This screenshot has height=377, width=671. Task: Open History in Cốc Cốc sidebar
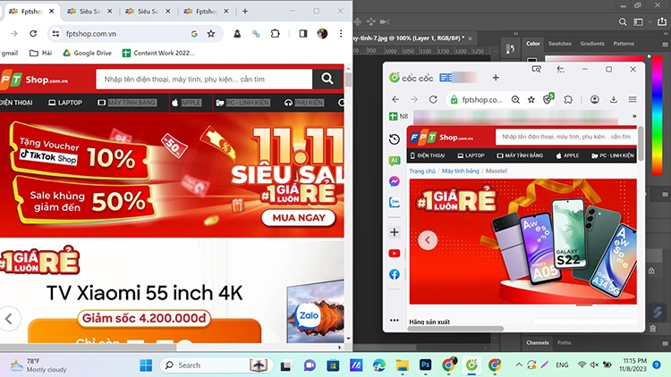pyautogui.click(x=395, y=139)
